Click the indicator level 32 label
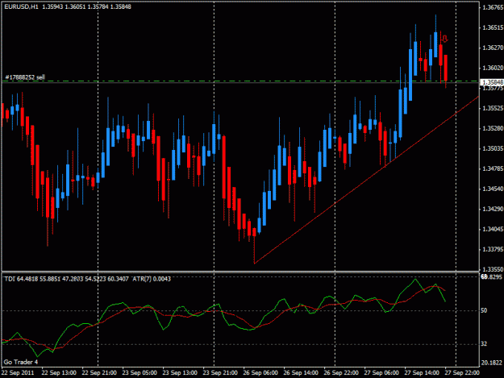The height and width of the screenshot is (378, 504). click(x=484, y=344)
